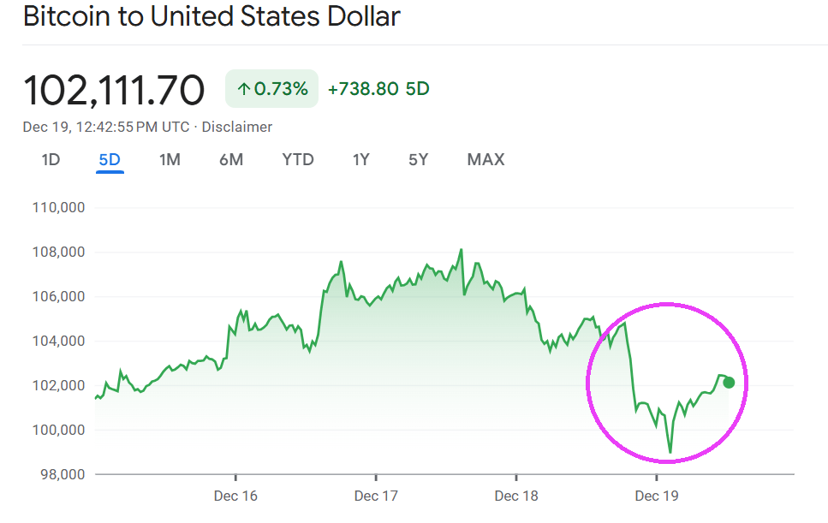Click the Dec 18 axis label
This screenshot has height=523, width=828.
[x=516, y=496]
